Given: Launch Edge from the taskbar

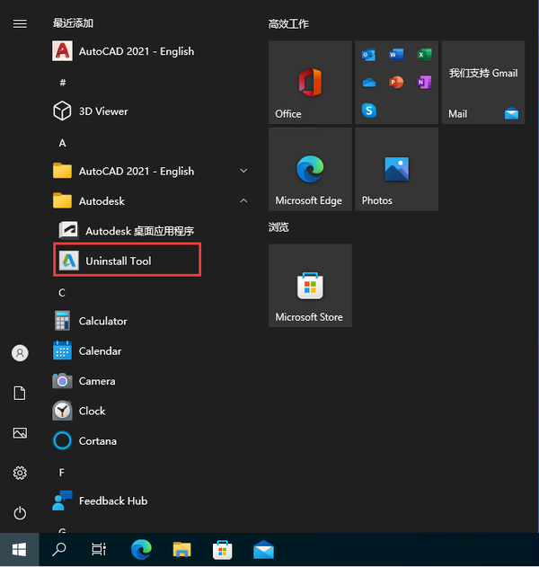Looking at the screenshot, I should click(141, 550).
